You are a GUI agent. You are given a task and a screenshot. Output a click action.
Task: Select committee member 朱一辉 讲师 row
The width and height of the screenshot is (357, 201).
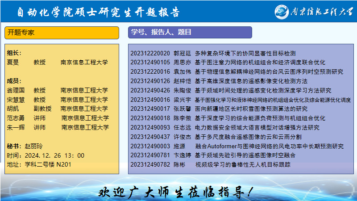click(58, 127)
